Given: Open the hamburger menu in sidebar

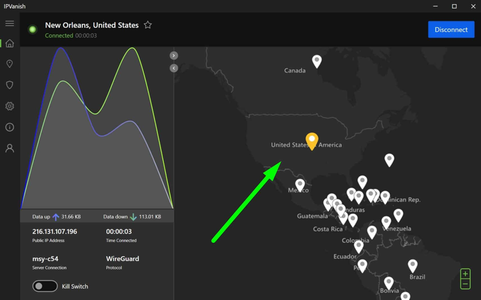Looking at the screenshot, I should (10, 23).
